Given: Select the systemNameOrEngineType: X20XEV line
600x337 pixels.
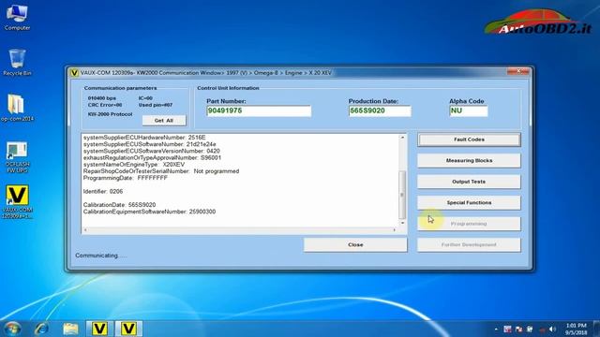Looking at the screenshot, I should pyautogui.click(x=134, y=165).
